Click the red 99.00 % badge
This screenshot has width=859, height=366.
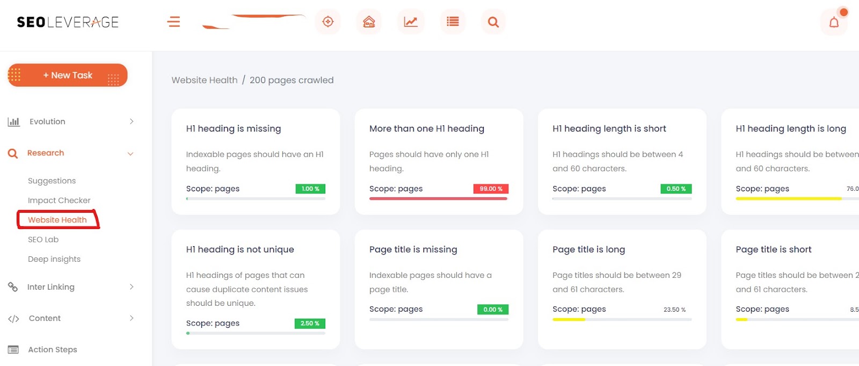[x=491, y=189]
